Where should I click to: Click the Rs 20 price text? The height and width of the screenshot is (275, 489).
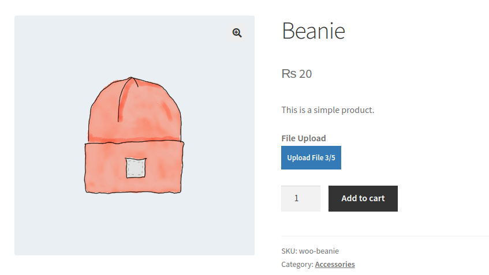[x=297, y=74]
